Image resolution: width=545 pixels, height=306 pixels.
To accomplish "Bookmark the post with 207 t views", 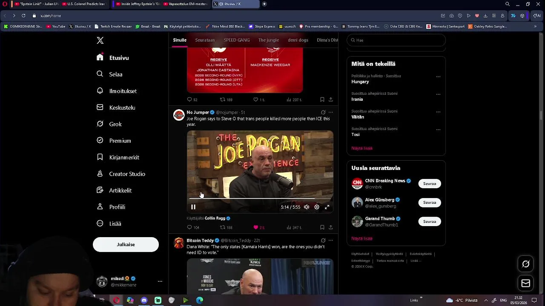I will point(322,99).
